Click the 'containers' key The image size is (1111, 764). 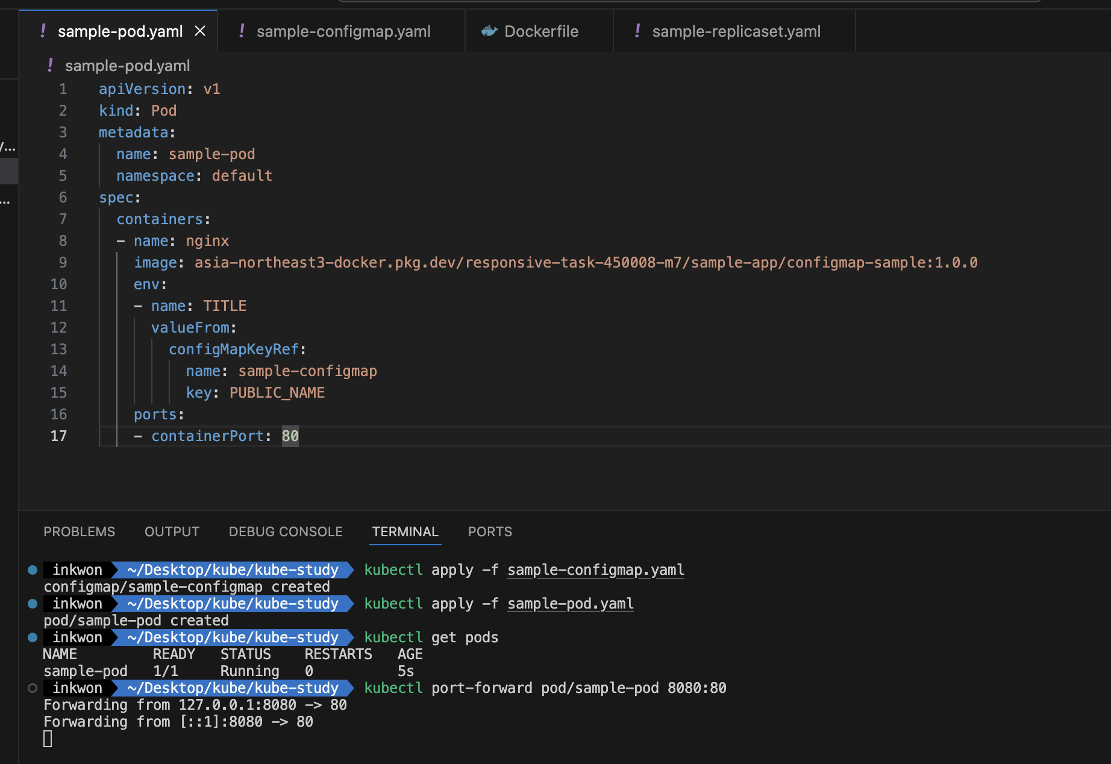[159, 219]
